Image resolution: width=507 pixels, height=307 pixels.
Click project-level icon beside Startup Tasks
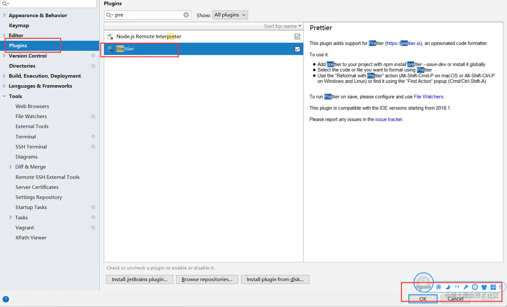(x=93, y=207)
